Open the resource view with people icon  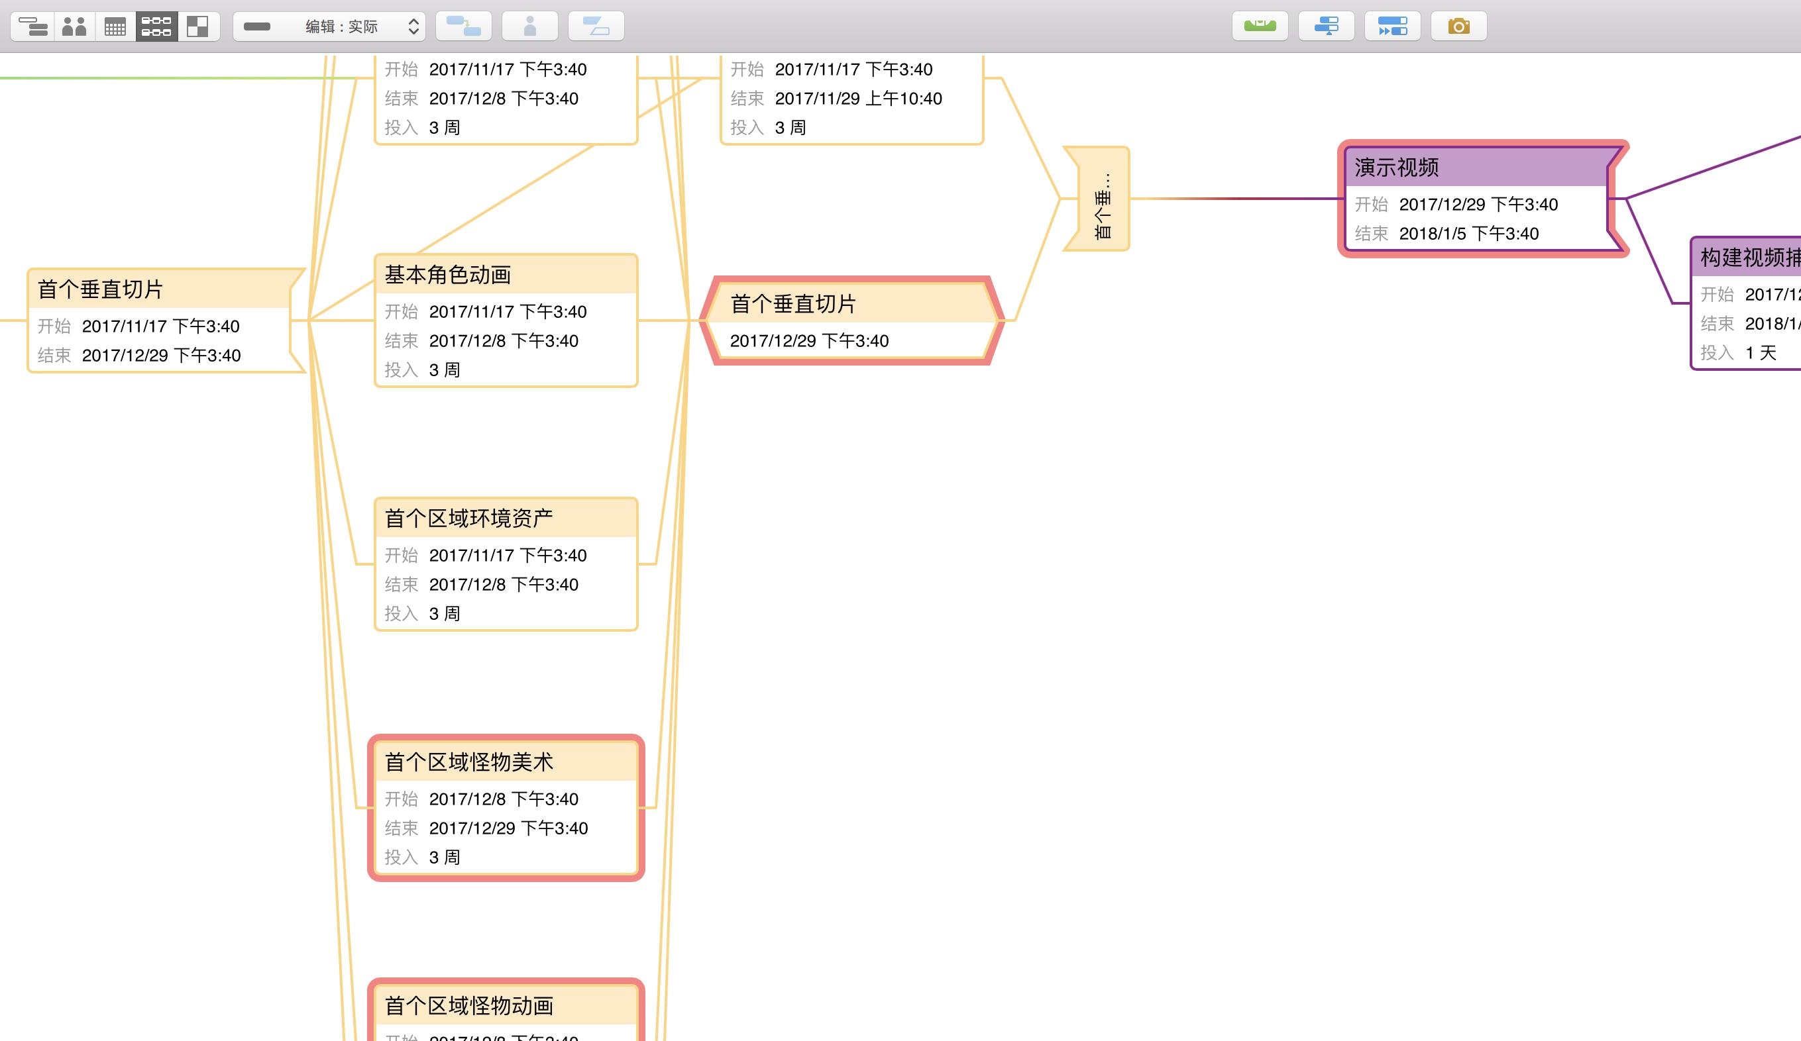click(x=74, y=26)
